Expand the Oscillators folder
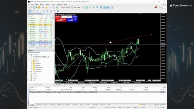 tap(32, 63)
